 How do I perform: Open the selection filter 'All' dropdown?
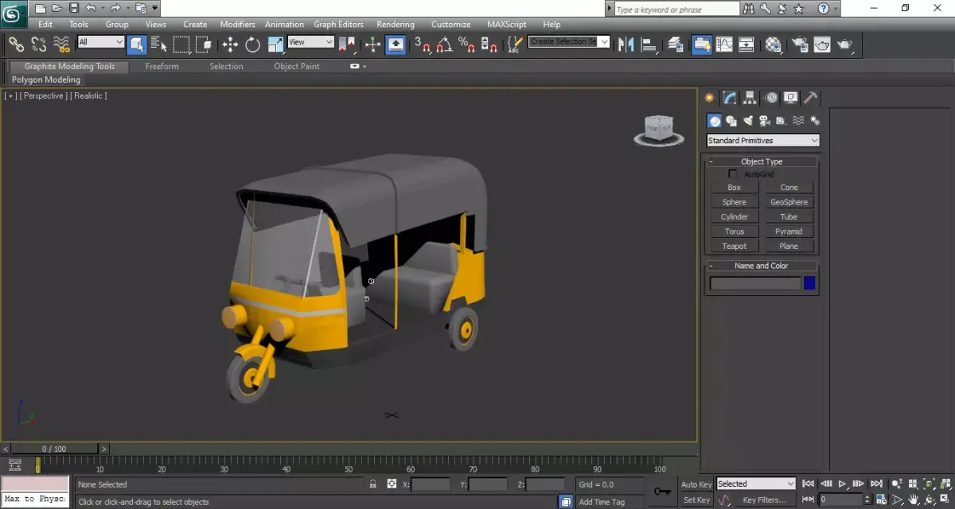coord(100,42)
